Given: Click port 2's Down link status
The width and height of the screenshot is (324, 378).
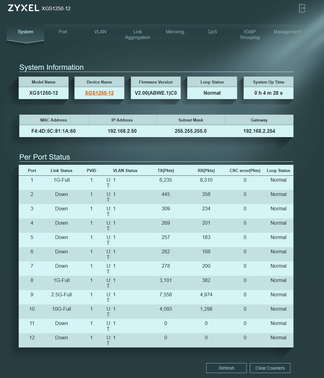Looking at the screenshot, I should 62,194.
